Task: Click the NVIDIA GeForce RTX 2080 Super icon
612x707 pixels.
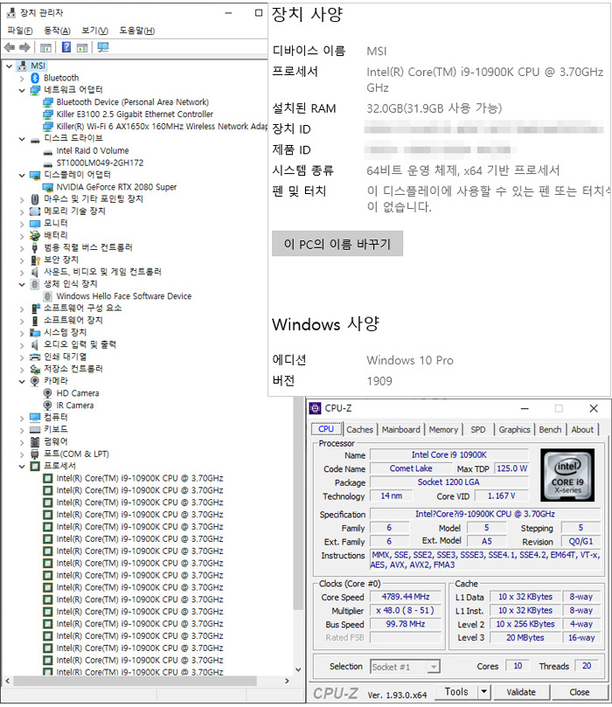Action: click(x=47, y=187)
